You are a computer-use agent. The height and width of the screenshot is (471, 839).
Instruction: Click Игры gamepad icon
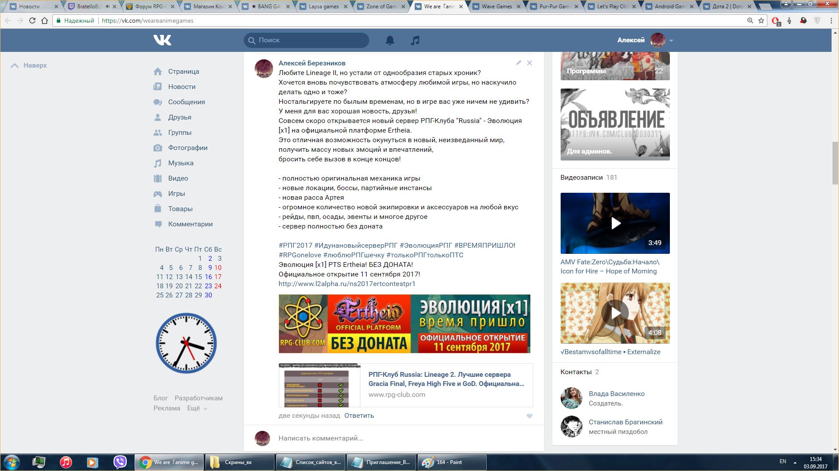[x=158, y=194]
